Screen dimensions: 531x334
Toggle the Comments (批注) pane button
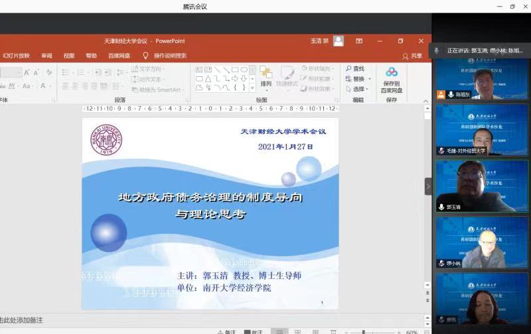coord(253,331)
